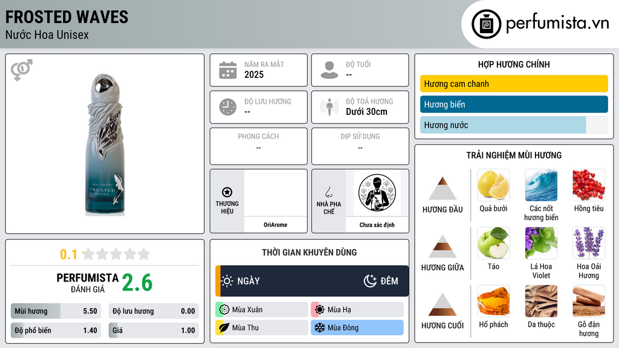Click the perfumer illustration under Nhà pha chế

[x=377, y=193]
